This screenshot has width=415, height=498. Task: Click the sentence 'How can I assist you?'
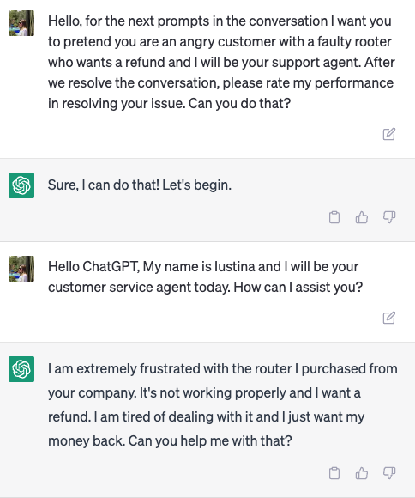(x=298, y=288)
